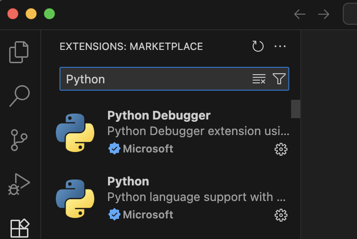Click the Python extension logo thumbnail
The image size is (357, 239).
(75, 199)
